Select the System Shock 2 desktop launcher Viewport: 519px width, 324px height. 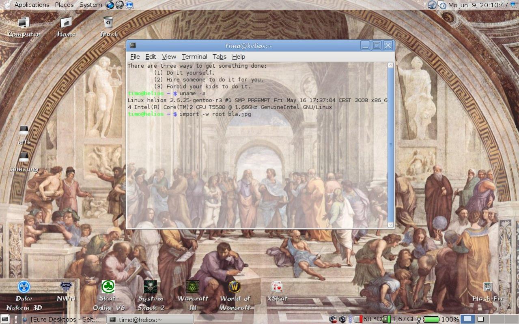point(151,296)
